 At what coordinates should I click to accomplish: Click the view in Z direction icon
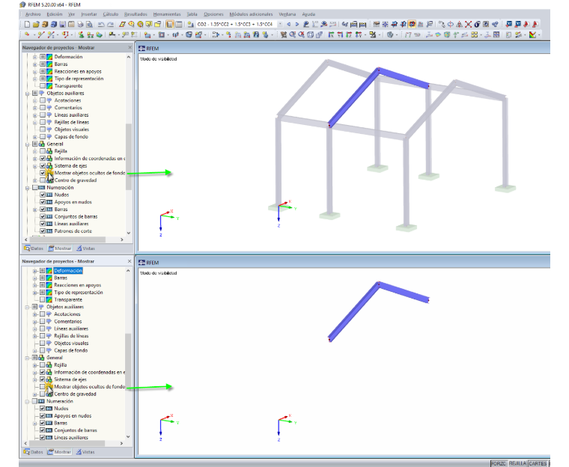(349, 35)
